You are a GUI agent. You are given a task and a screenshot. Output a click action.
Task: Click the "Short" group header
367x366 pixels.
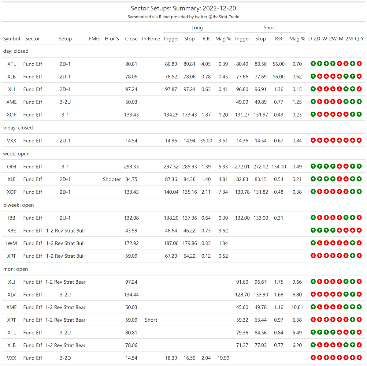pos(270,28)
